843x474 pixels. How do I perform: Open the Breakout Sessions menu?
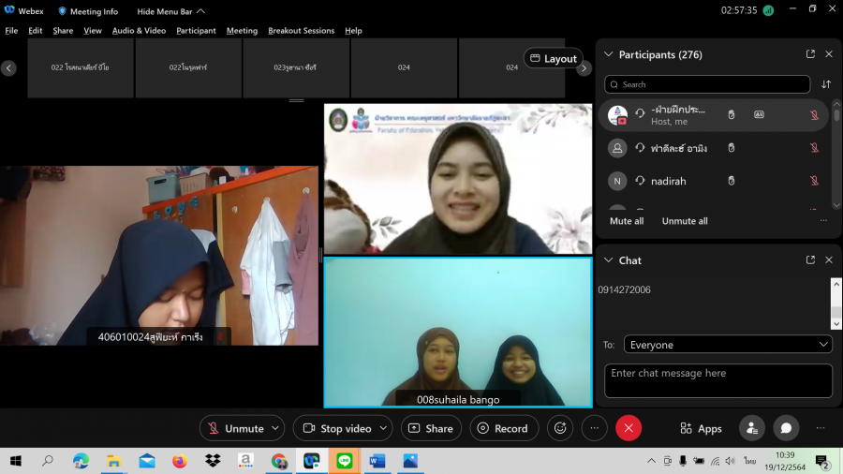(301, 31)
